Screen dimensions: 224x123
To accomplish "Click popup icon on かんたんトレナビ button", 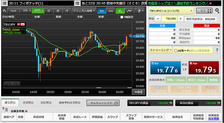I will pyautogui.click(x=116, y=103).
